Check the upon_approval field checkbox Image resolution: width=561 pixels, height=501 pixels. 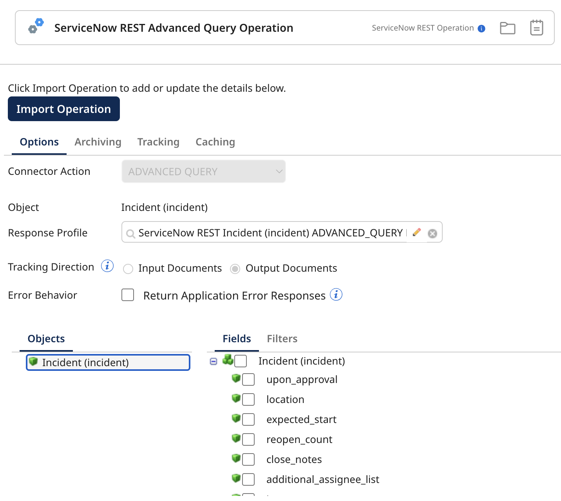click(x=249, y=379)
